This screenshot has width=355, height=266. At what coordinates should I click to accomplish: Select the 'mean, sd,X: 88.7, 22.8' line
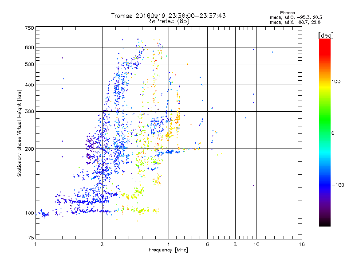click(x=295, y=22)
